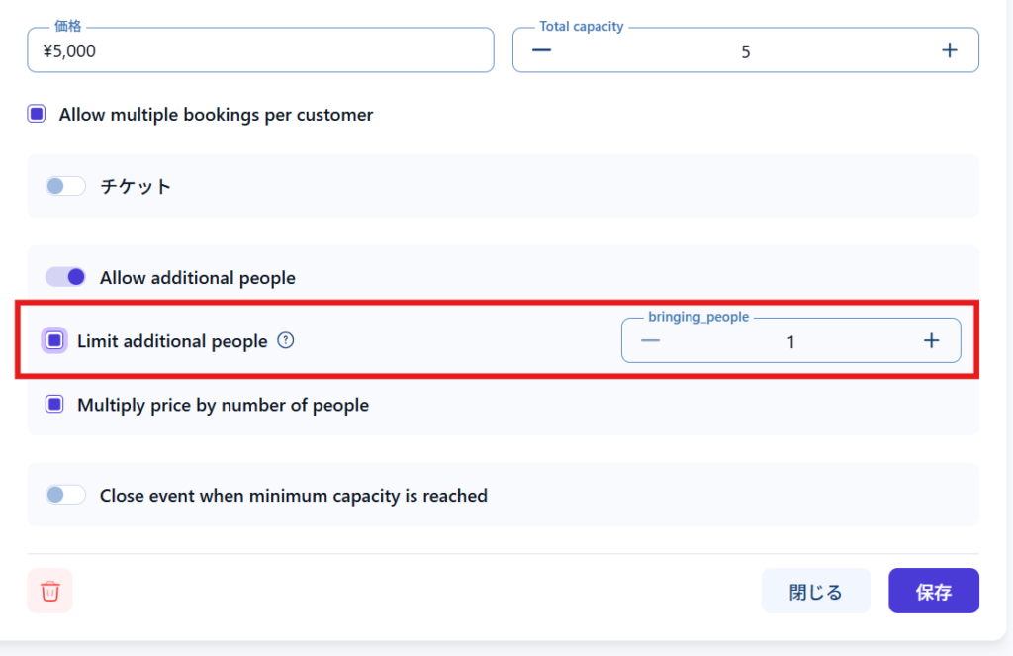
Task: Enable Close event when minimum capacity toggle
Action: 66,495
